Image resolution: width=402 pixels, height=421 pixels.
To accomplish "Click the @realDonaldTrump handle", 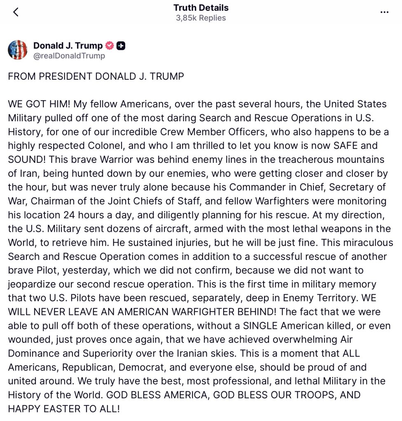I will [x=69, y=56].
